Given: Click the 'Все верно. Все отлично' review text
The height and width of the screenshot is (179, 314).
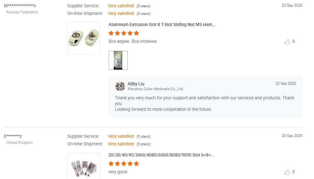Looking at the screenshot, I should (133, 42).
